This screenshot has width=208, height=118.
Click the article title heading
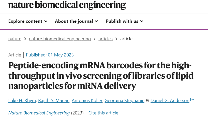[101, 75]
